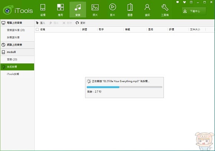Open the Toolbox tab with the wrench icon

click(x=165, y=10)
